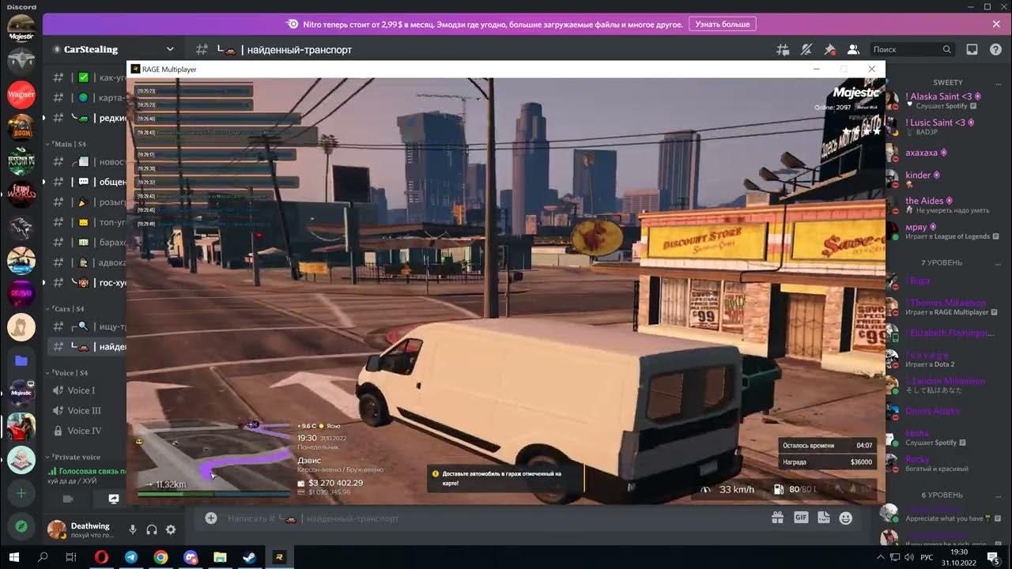Open Explore Discoverable Servers compass icon

[x=21, y=526]
